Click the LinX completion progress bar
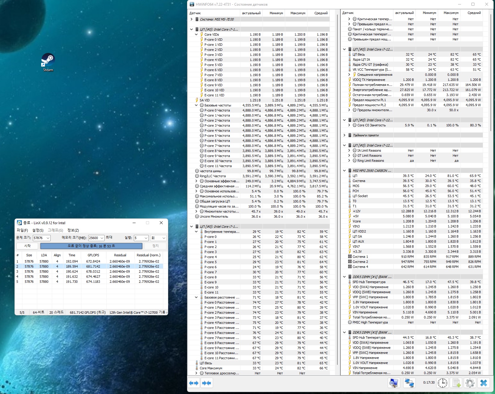This screenshot has width=495, height=394. click(91, 246)
